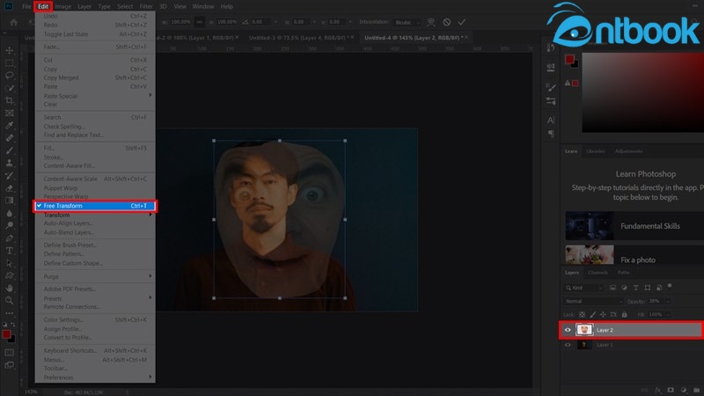Open the Window menu
Viewport: 704px width, 396px height.
[203, 6]
